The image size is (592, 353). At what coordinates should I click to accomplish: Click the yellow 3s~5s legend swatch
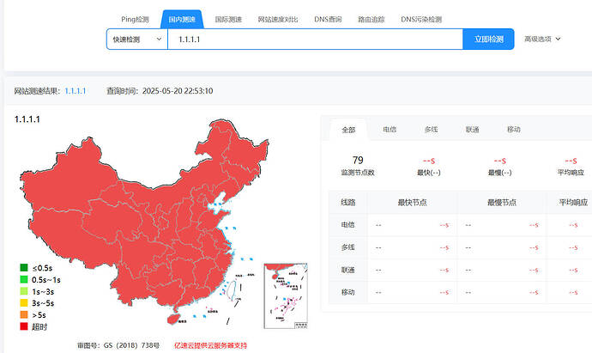click(24, 302)
